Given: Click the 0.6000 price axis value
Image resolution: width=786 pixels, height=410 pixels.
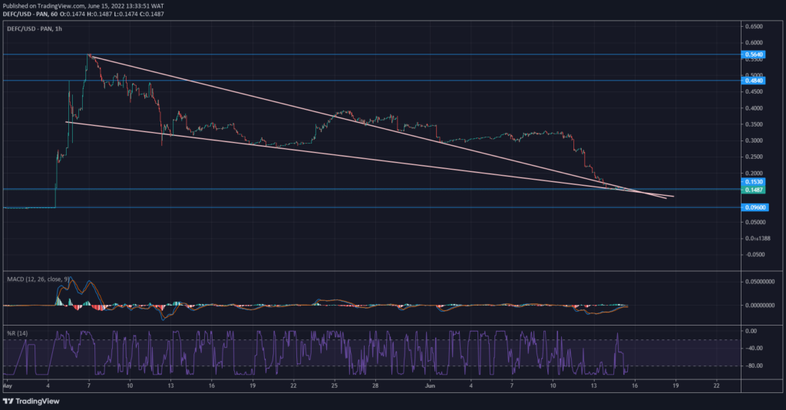Looking at the screenshot, I should 754,43.
